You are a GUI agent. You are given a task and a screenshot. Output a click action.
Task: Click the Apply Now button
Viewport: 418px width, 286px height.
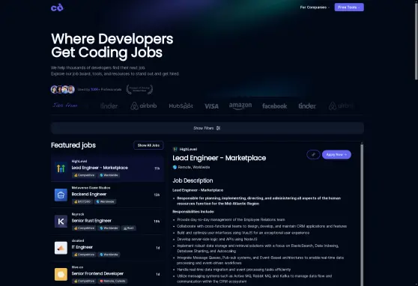pos(336,154)
